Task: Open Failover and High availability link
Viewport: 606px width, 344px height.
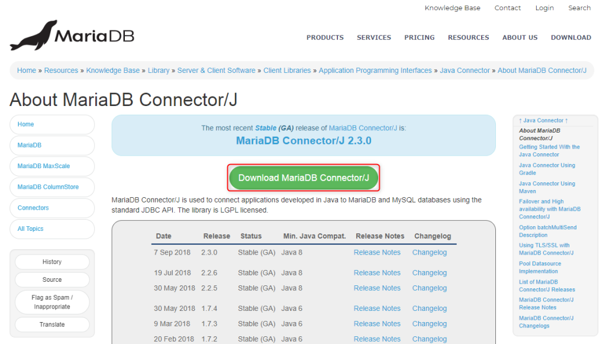Action: coord(550,209)
